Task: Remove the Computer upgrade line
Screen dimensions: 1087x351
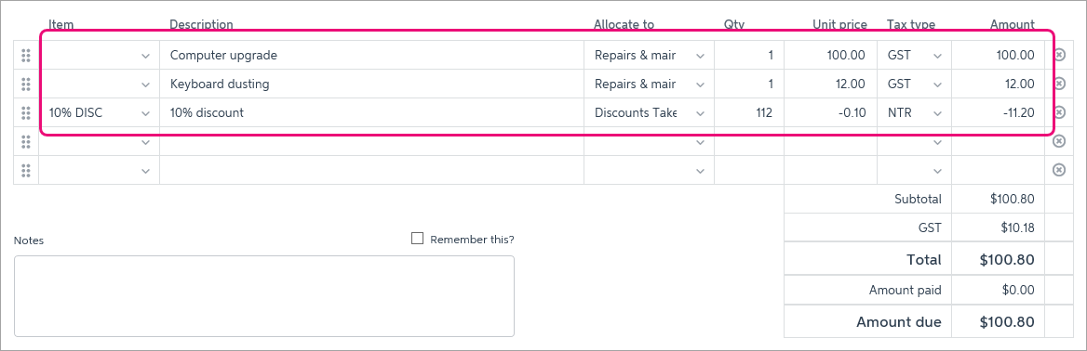Action: pyautogui.click(x=1058, y=56)
